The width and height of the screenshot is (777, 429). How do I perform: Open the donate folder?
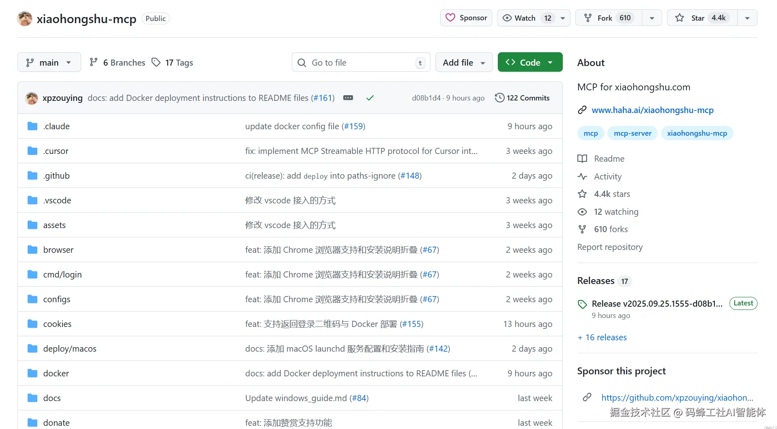coord(56,423)
